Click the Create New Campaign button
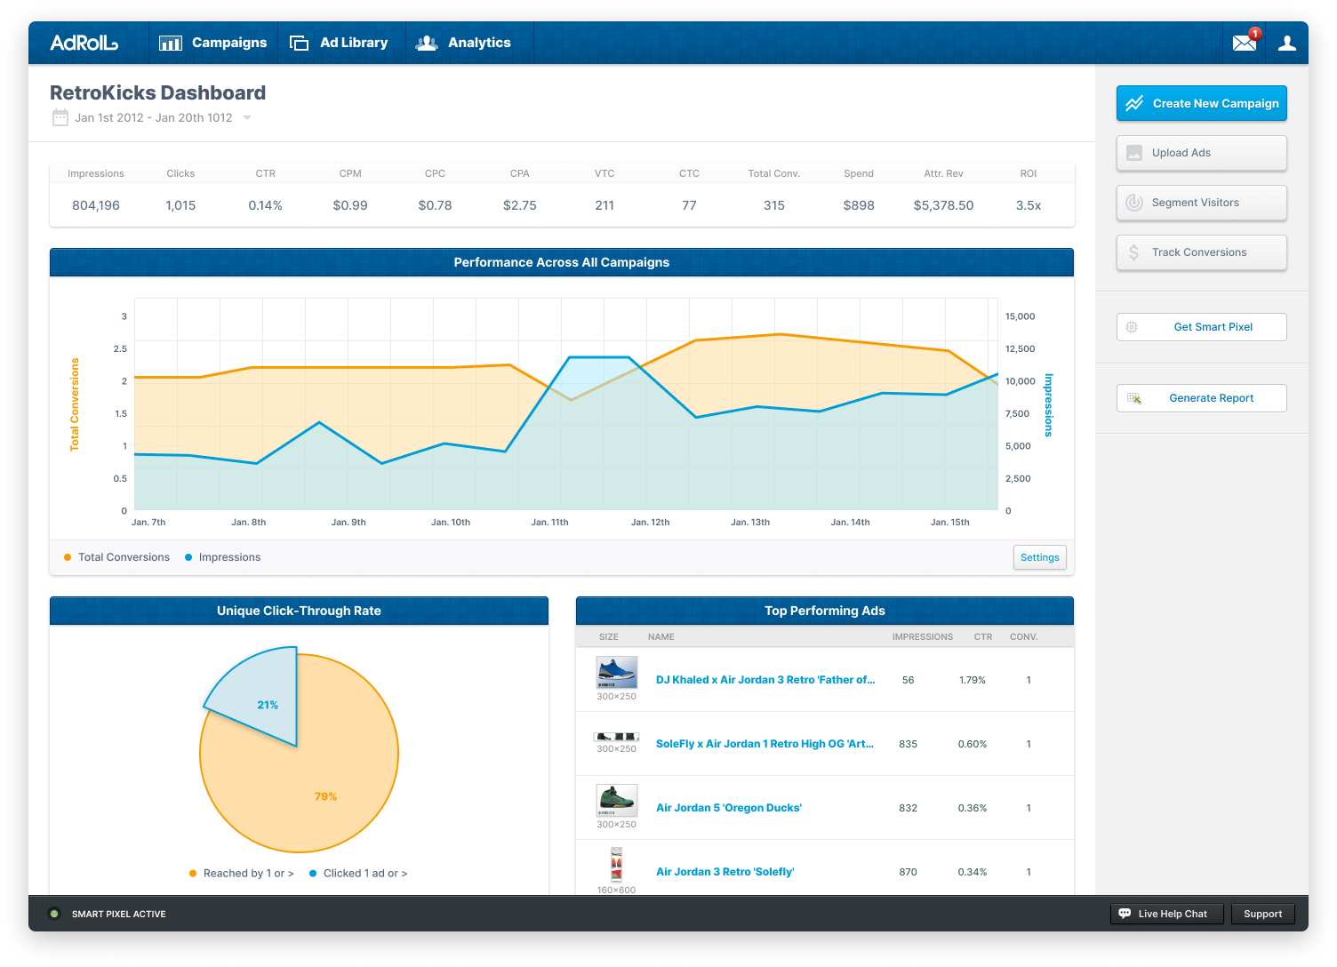This screenshot has height=967, width=1337. 1201,103
